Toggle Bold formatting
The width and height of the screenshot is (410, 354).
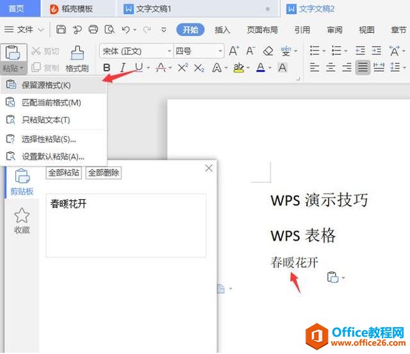[x=107, y=68]
